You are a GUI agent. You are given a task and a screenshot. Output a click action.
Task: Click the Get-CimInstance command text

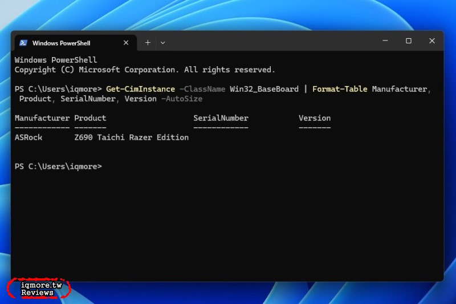point(140,89)
